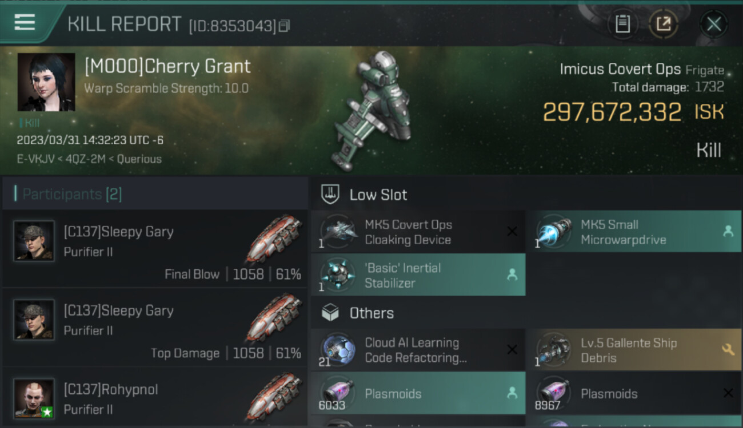
Task: Collapse the Others section
Action: pyautogui.click(x=526, y=313)
